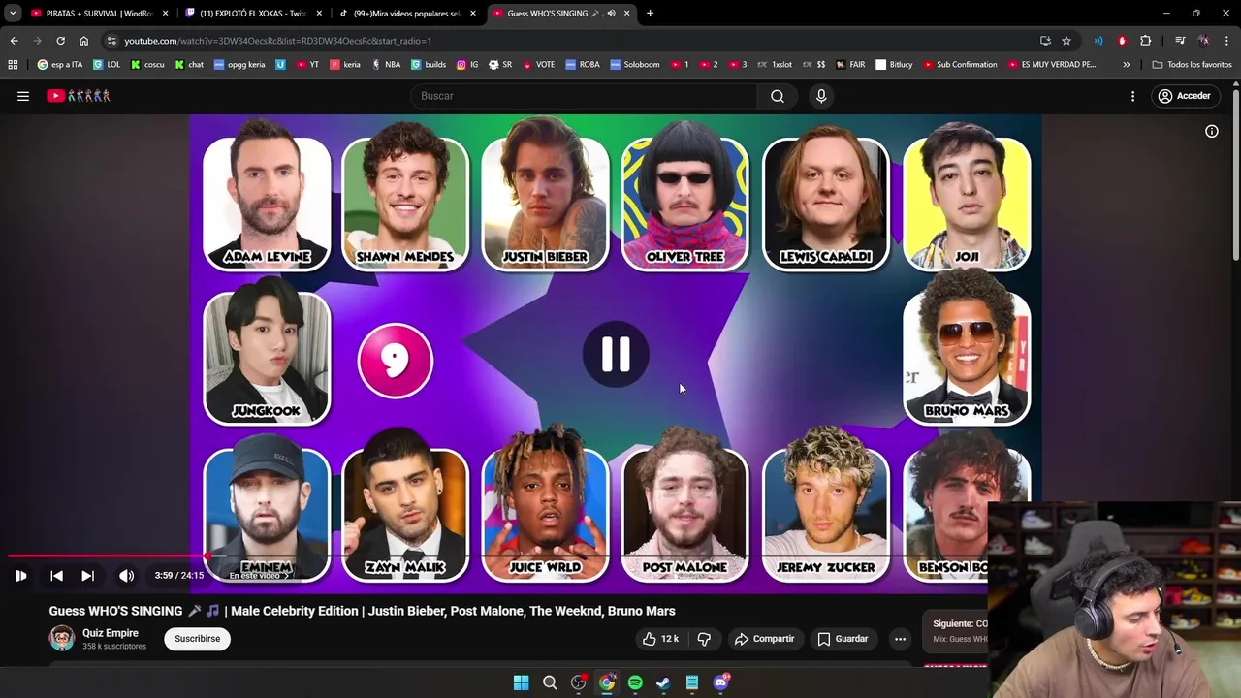Image resolution: width=1241 pixels, height=698 pixels.
Task: Subscribe using the Suscribirse button
Action: tap(198, 639)
